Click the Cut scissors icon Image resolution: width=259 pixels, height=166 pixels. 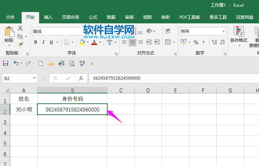[x=20, y=28]
